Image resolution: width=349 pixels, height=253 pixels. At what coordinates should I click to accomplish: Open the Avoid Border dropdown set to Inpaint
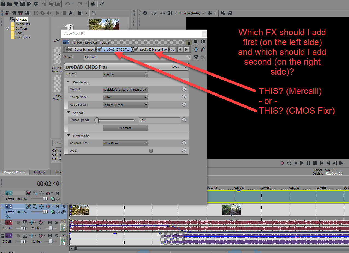point(125,105)
